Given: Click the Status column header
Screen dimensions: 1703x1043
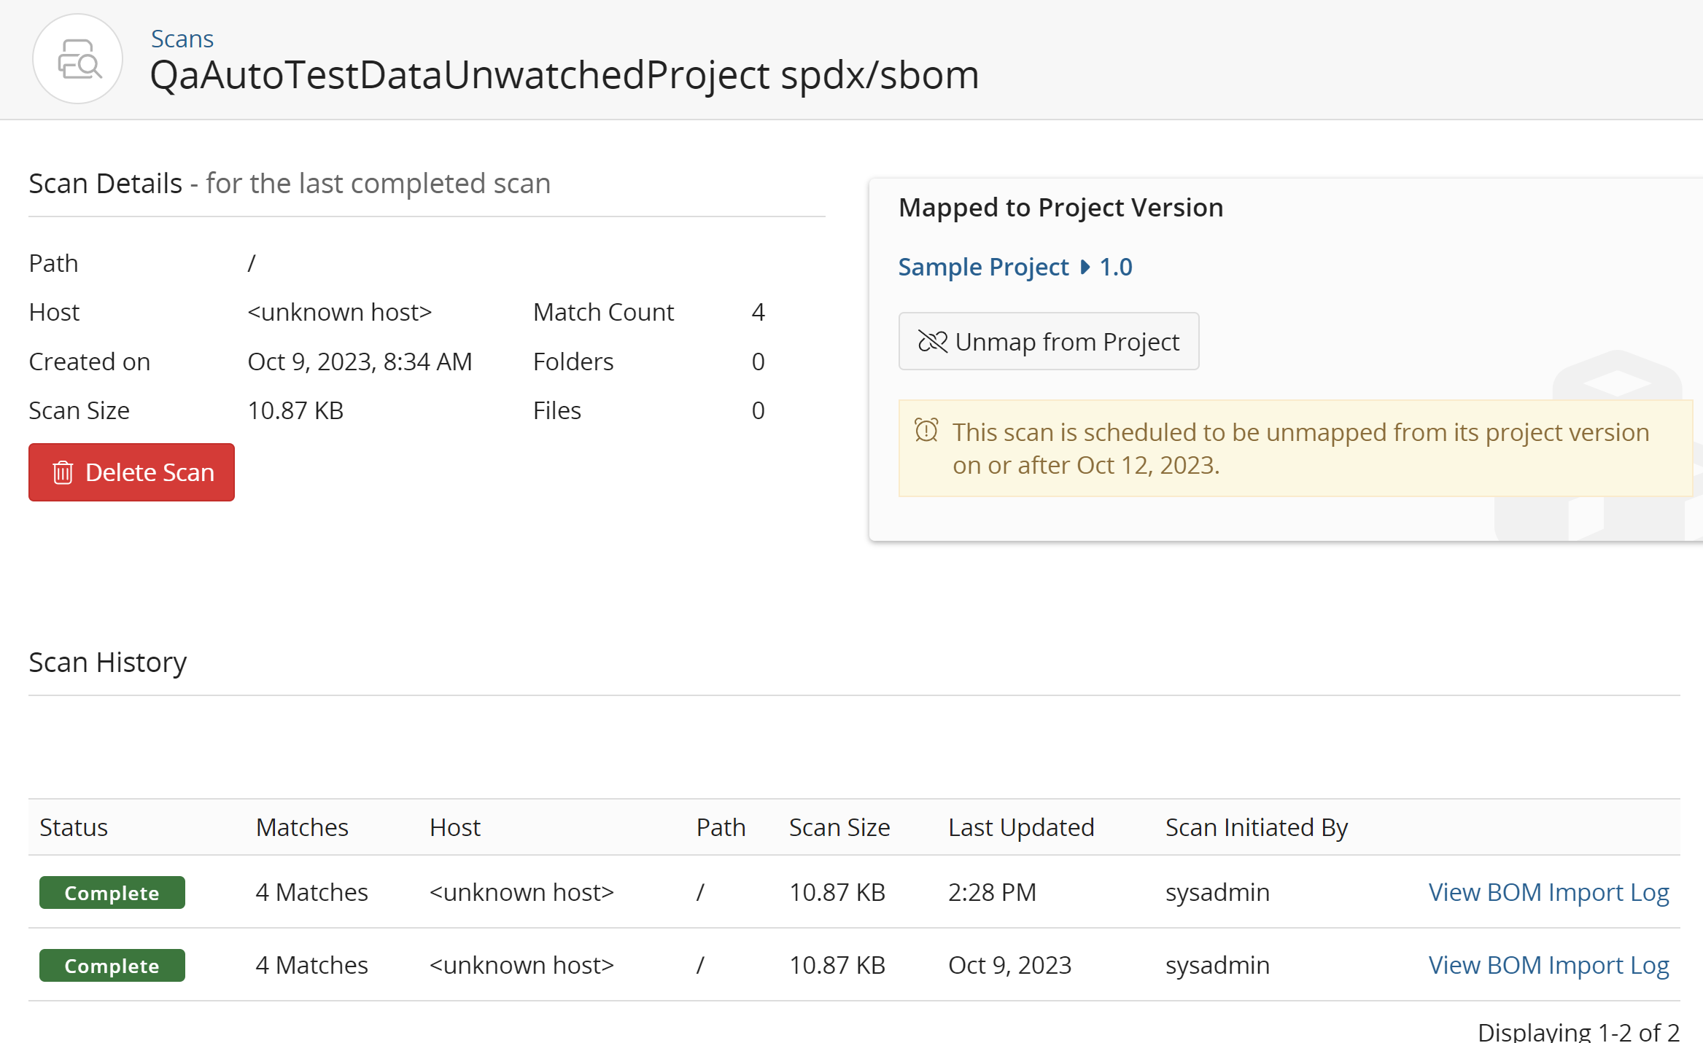Looking at the screenshot, I should [74, 827].
